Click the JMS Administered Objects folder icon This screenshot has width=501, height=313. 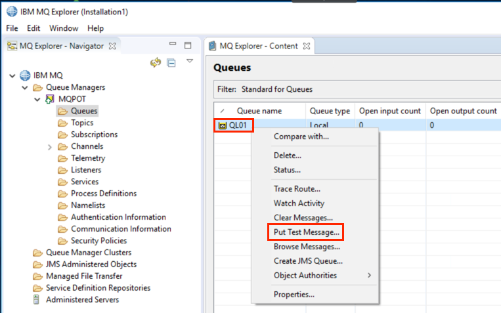37,265
